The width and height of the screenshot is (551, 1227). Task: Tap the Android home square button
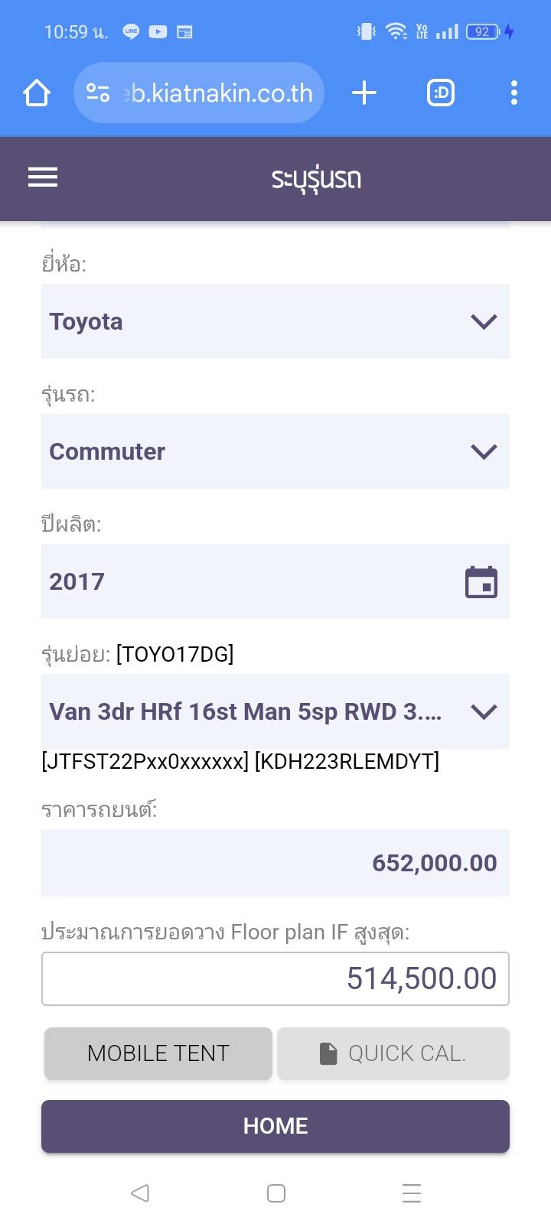(275, 1193)
